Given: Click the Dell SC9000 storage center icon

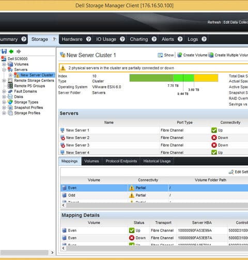Looking at the screenshot, I should point(4,59).
